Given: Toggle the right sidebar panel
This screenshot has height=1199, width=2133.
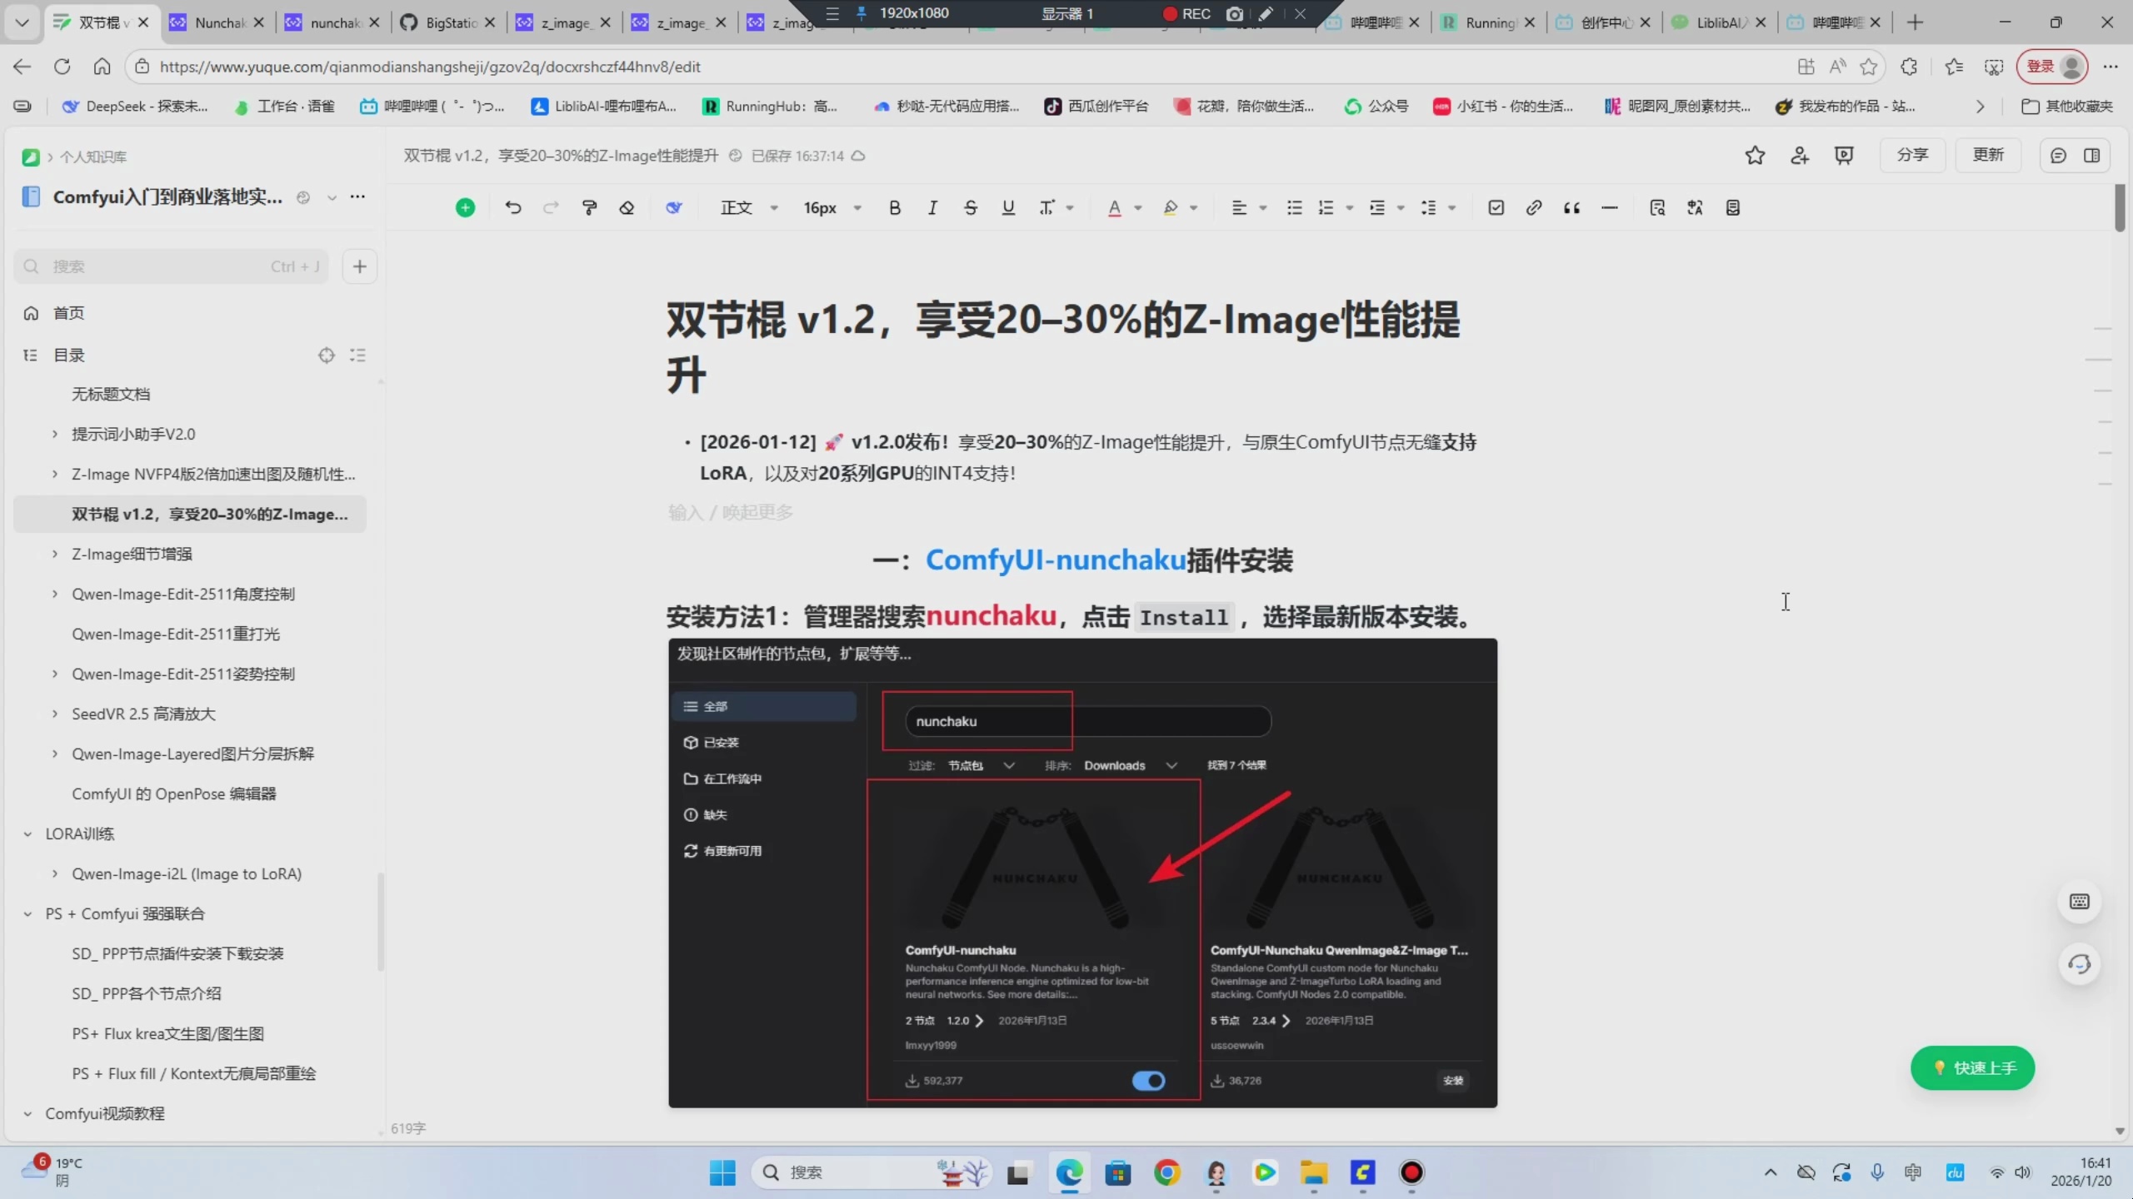Looking at the screenshot, I should pos(2091,156).
